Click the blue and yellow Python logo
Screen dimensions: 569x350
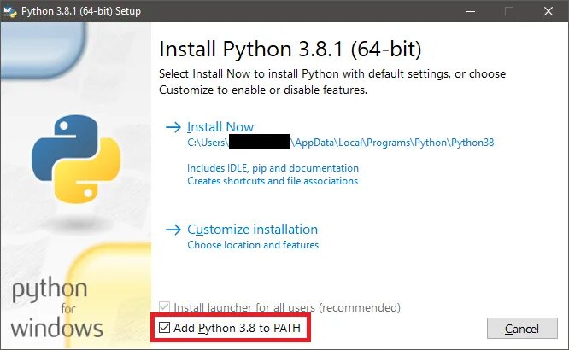tap(76, 159)
